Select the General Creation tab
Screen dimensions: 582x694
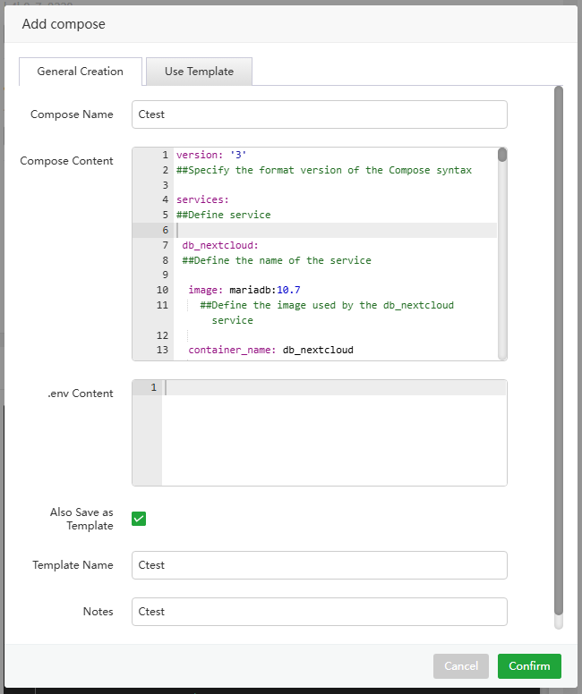click(x=81, y=72)
